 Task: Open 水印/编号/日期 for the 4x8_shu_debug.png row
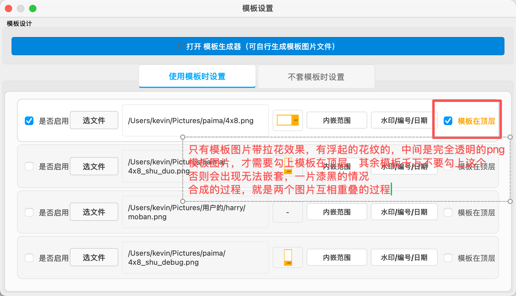coord(404,257)
